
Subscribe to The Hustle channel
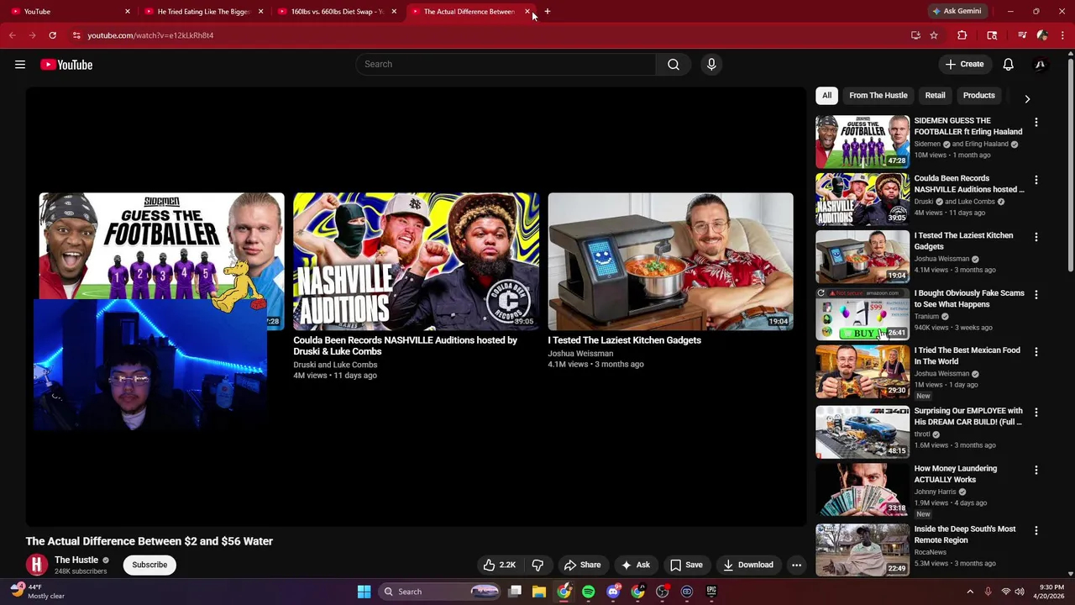(149, 565)
